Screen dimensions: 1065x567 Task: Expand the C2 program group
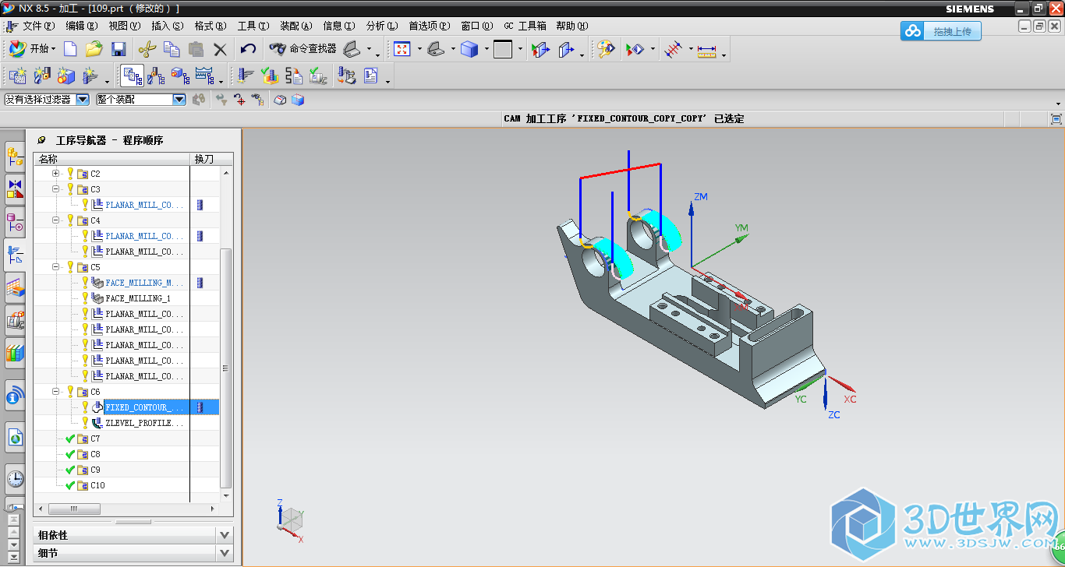tap(56, 174)
